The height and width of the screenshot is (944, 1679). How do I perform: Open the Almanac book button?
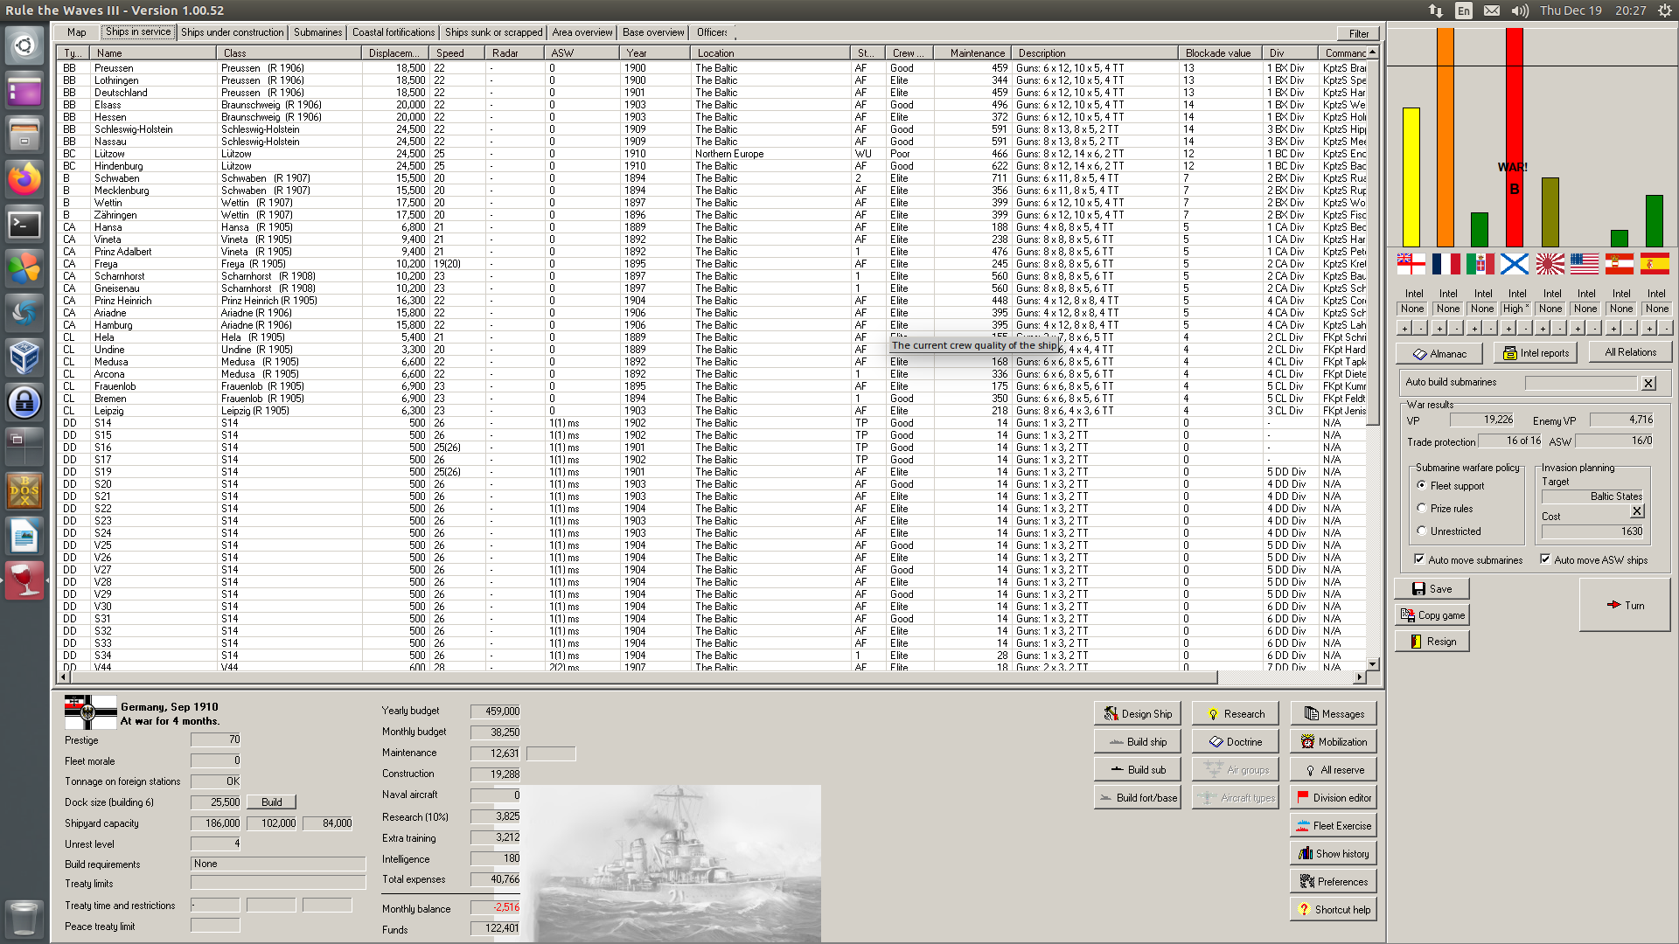pyautogui.click(x=1439, y=353)
